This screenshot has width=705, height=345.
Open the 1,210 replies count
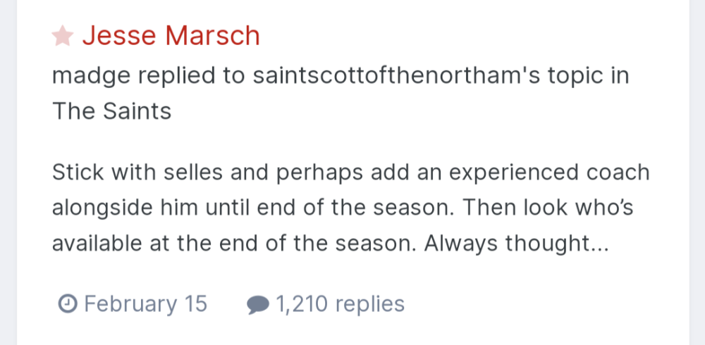(x=340, y=303)
